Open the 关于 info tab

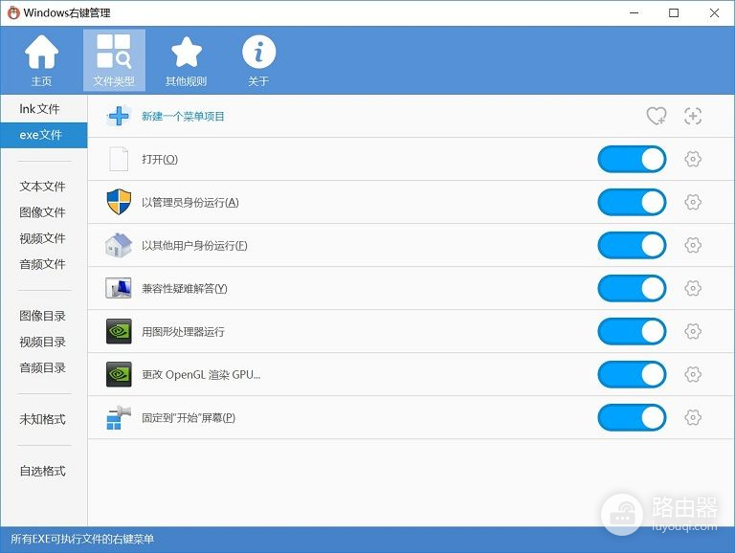(258, 60)
